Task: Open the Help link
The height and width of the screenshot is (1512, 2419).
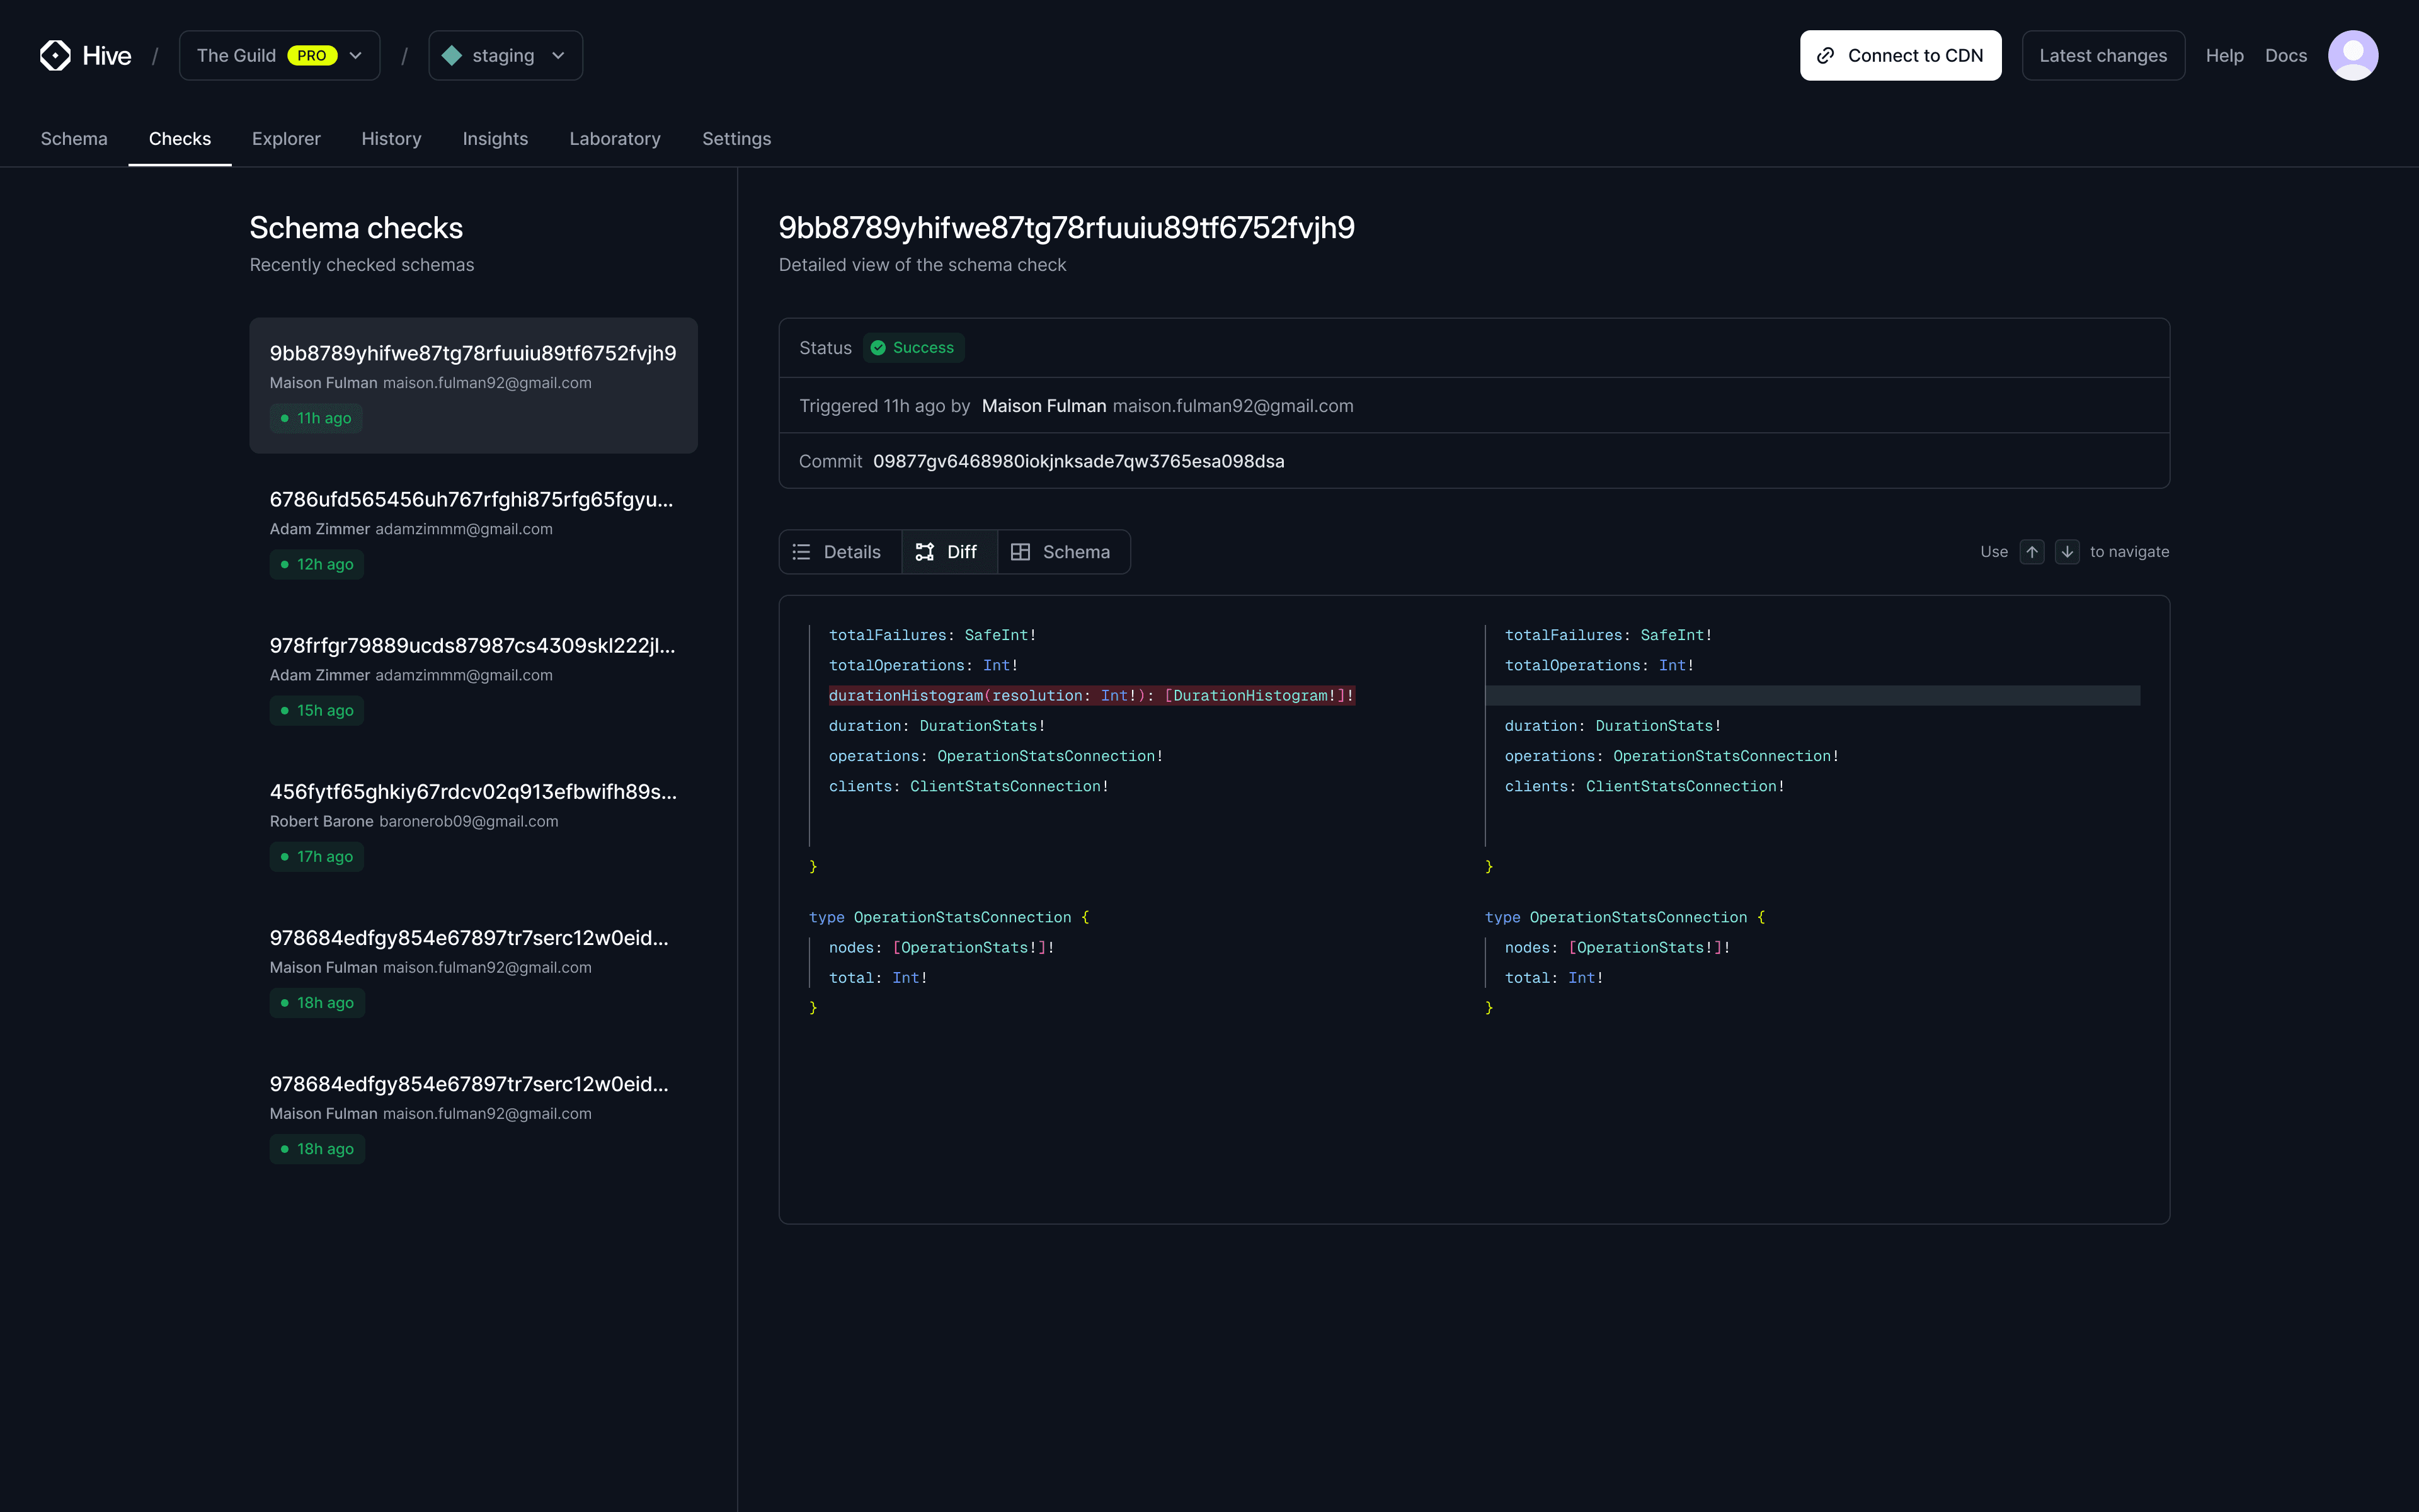Action: coord(2224,56)
